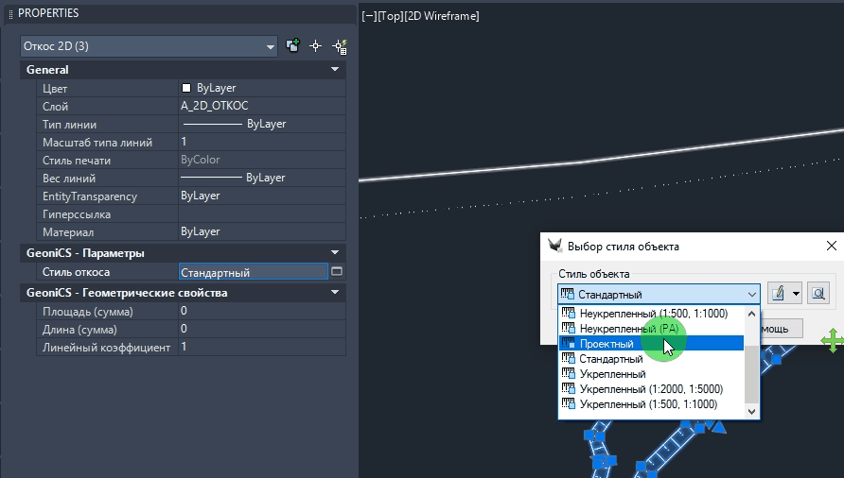The image size is (844, 478).
Task: Collapse the GeoniCS - Параметры section
Action: click(334, 253)
